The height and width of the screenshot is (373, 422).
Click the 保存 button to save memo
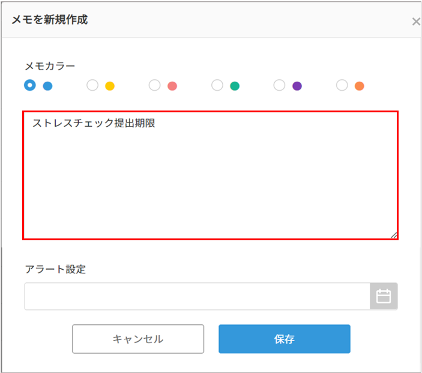tap(285, 339)
